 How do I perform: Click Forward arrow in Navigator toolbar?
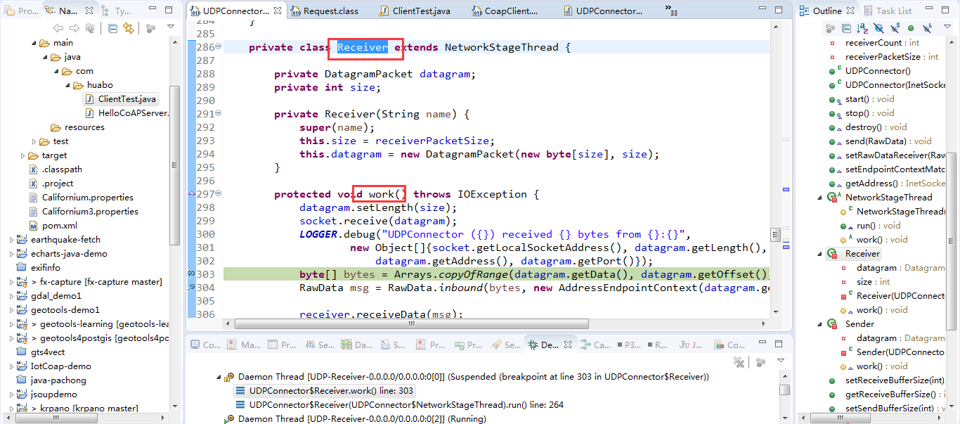(x=74, y=28)
